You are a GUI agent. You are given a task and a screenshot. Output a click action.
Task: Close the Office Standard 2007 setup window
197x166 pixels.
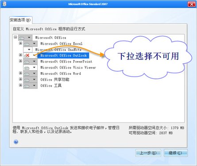point(192,4)
